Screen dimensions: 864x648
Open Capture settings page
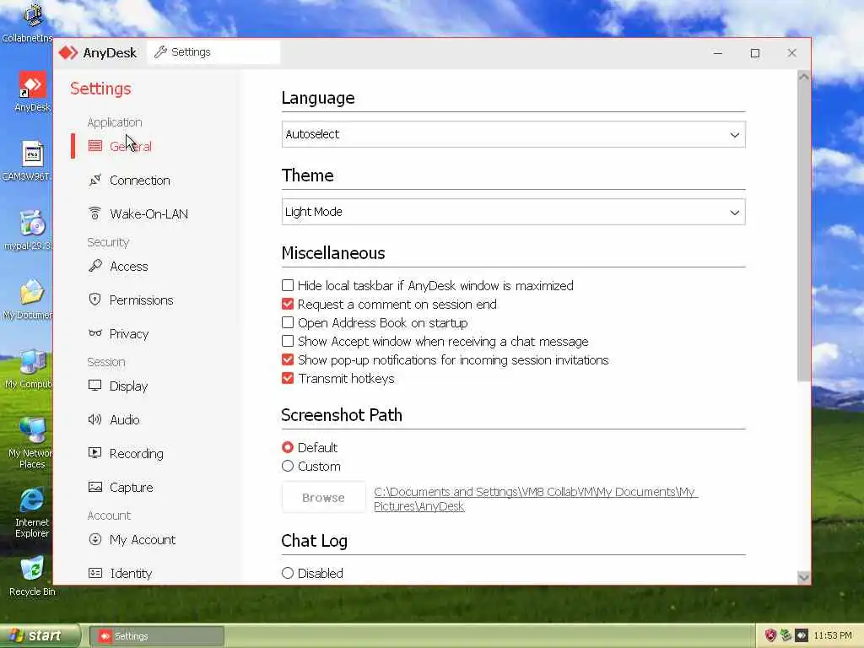tap(131, 487)
